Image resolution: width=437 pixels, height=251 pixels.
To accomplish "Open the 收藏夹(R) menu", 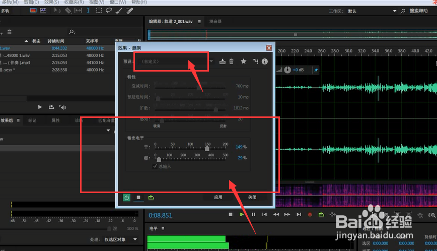I will click(x=74, y=2).
